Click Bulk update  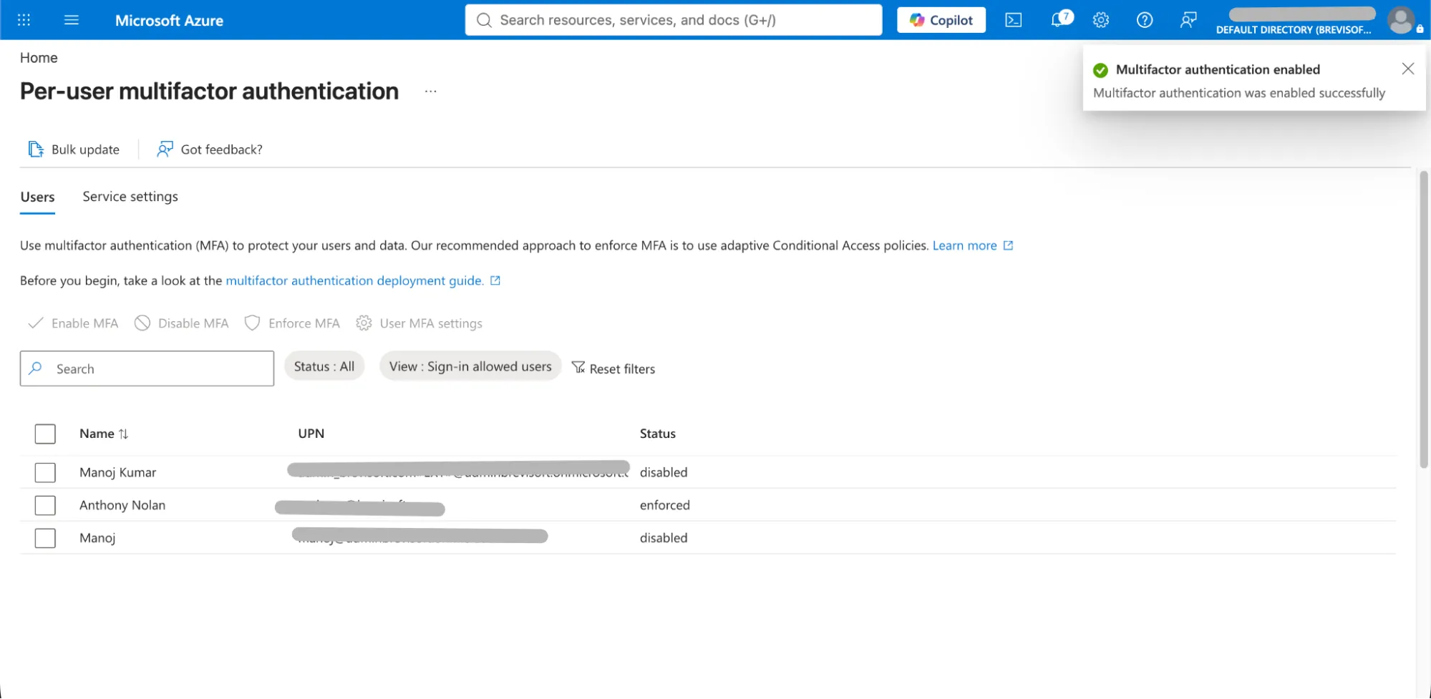pyautogui.click(x=74, y=150)
